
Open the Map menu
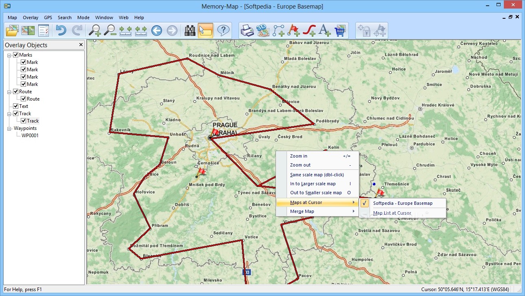pos(12,18)
